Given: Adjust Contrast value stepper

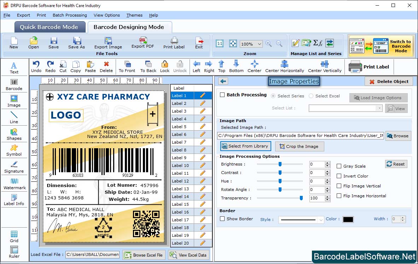Looking at the screenshot, I should click(327, 173).
